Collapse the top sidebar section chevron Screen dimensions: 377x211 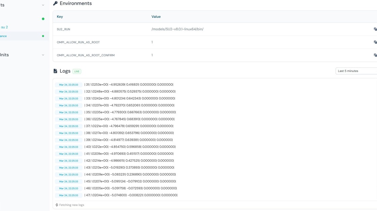point(43,5)
